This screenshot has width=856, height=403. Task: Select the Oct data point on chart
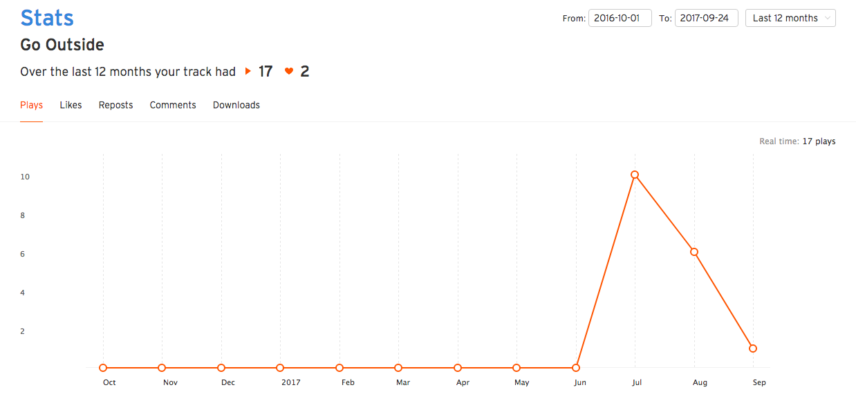pyautogui.click(x=103, y=368)
